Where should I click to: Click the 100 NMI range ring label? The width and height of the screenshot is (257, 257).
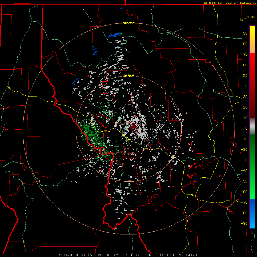[x=128, y=23]
